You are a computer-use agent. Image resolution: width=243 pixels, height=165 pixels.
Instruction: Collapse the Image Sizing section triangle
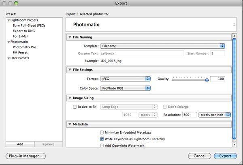click(70, 98)
